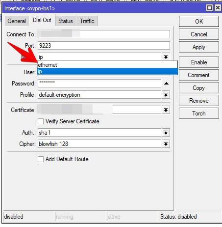Copy the interface configuration

(199, 88)
